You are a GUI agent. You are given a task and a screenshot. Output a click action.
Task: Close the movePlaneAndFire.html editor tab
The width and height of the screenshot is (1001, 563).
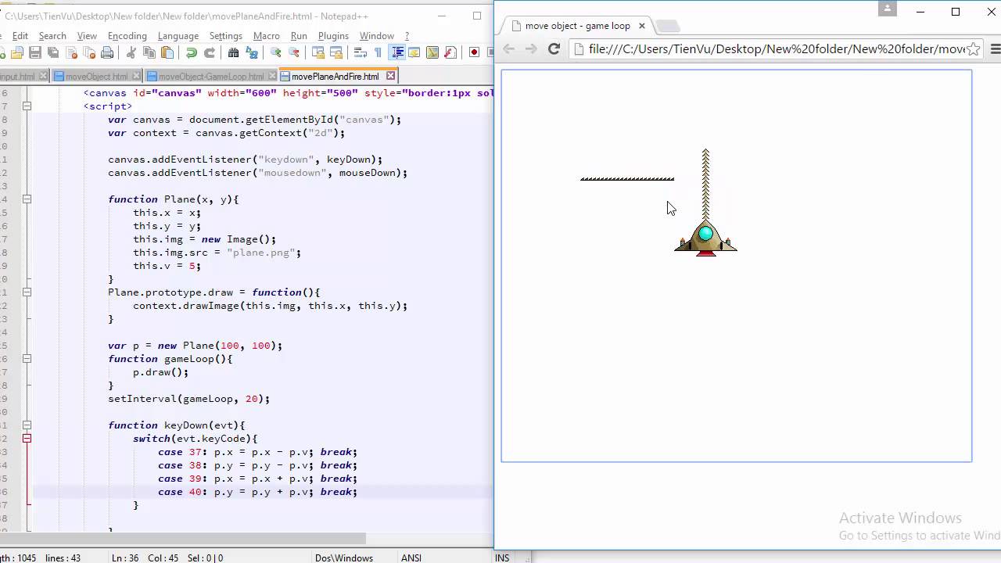coord(390,76)
